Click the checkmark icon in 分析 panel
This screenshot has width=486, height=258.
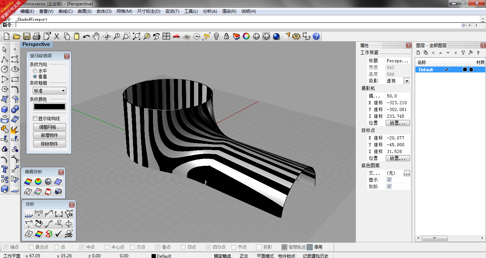59,234
